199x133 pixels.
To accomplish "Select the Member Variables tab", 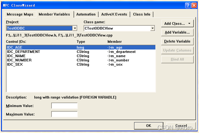I will (54, 14).
